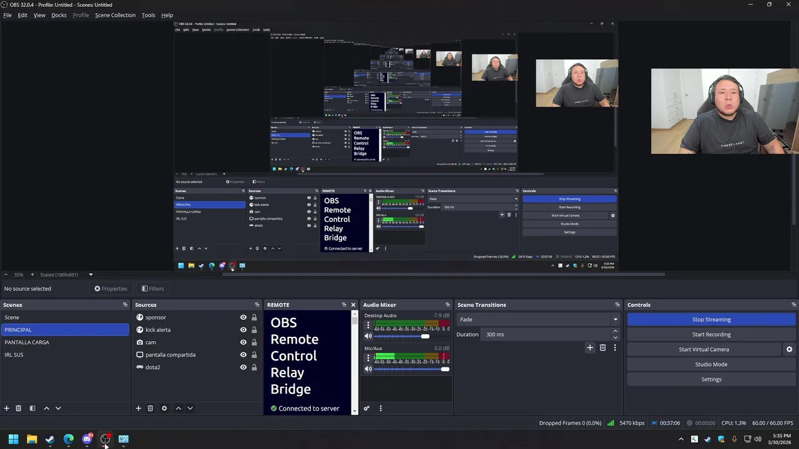Toggle lock on sponsor source
This screenshot has height=449, width=799.
tap(254, 317)
